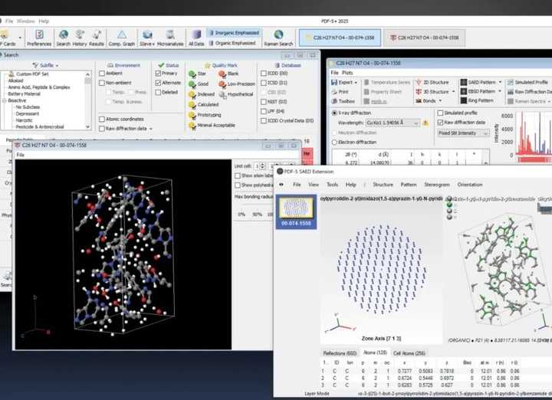This screenshot has height=400, width=552.
Task: Open the Orientation menu in SAED Extension
Action: [x=470, y=185]
